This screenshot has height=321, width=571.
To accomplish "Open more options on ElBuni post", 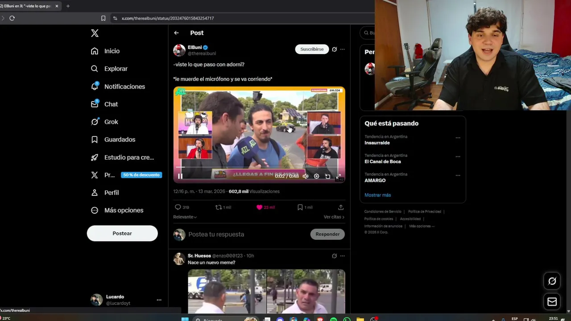I will coord(343,49).
